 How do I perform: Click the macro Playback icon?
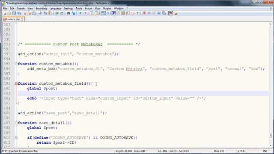coord(154,13)
